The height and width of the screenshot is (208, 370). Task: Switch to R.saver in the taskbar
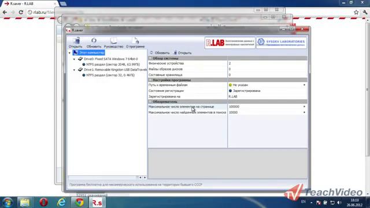tap(97, 203)
